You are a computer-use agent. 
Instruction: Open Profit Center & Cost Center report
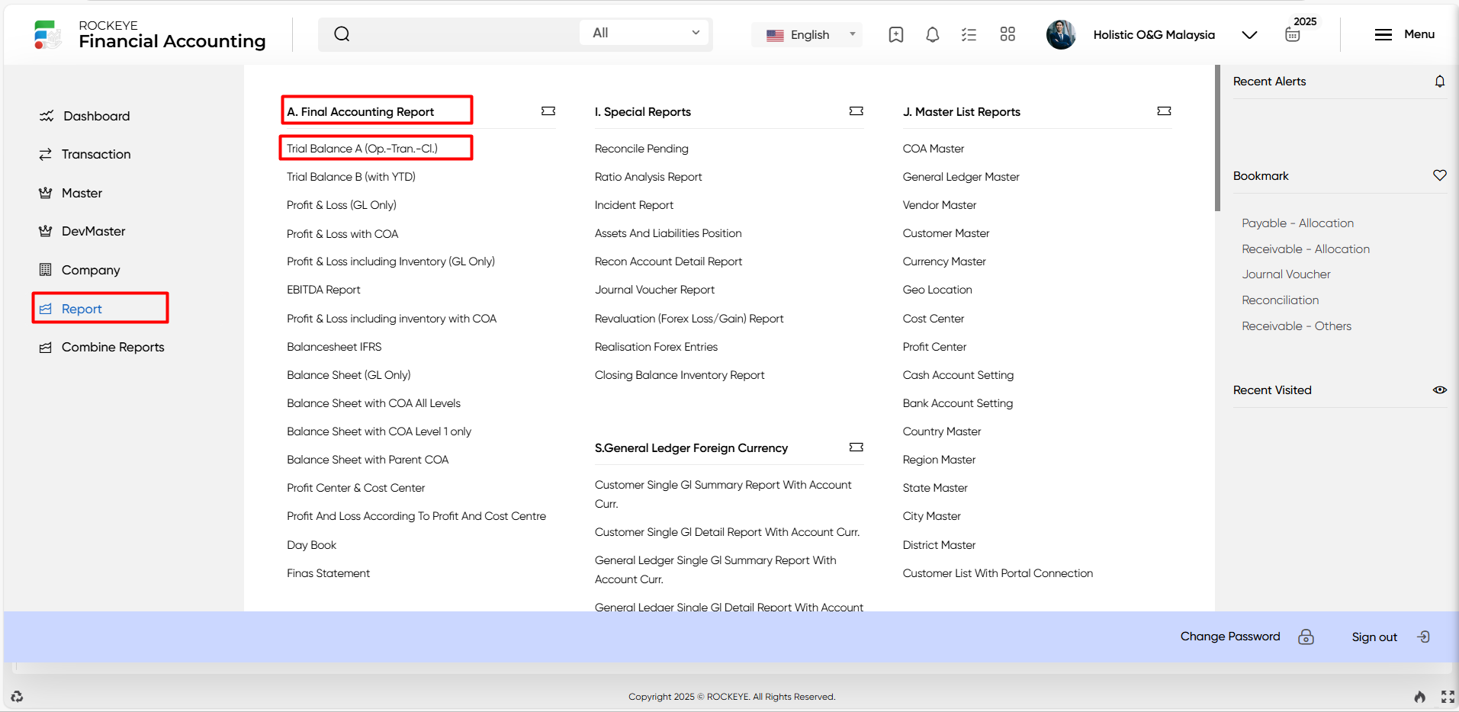(x=355, y=488)
